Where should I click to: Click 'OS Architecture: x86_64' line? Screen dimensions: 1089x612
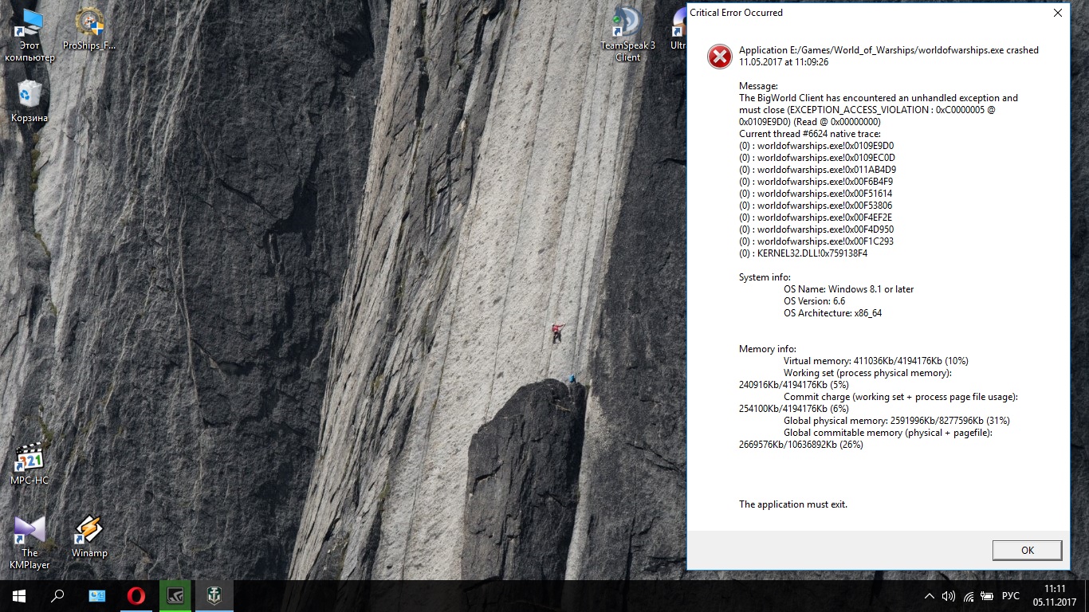[832, 313]
